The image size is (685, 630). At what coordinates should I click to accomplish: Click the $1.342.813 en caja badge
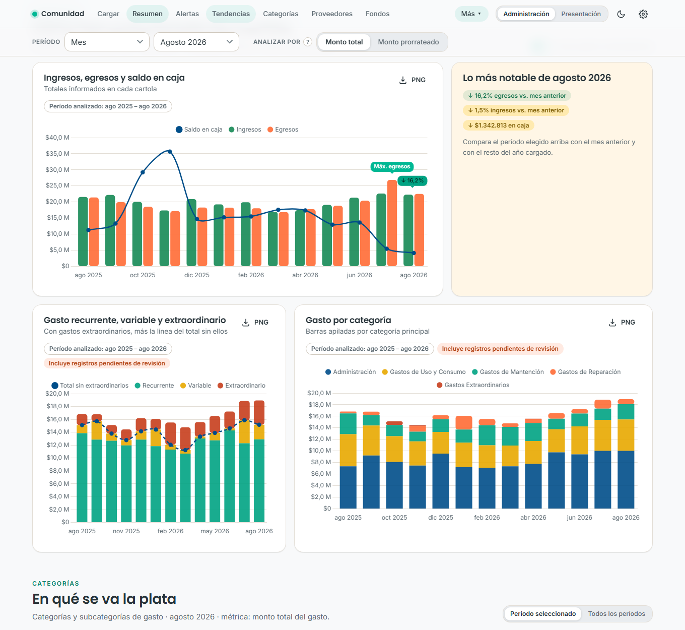click(x=498, y=125)
